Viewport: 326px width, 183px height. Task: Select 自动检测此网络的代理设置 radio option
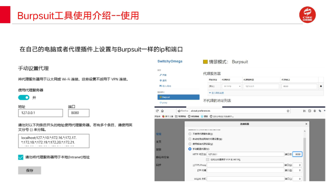190,139
